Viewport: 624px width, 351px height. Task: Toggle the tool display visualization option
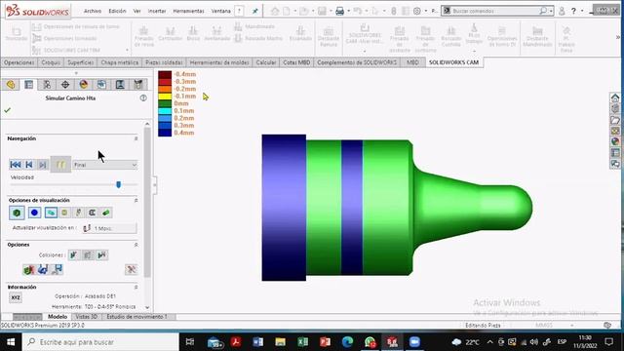click(78, 213)
